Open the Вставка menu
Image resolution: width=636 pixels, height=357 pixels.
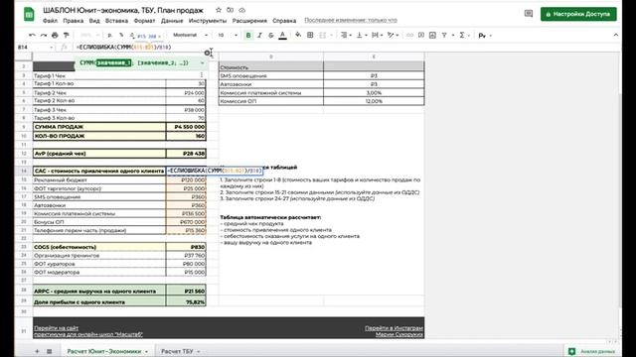[x=116, y=21]
